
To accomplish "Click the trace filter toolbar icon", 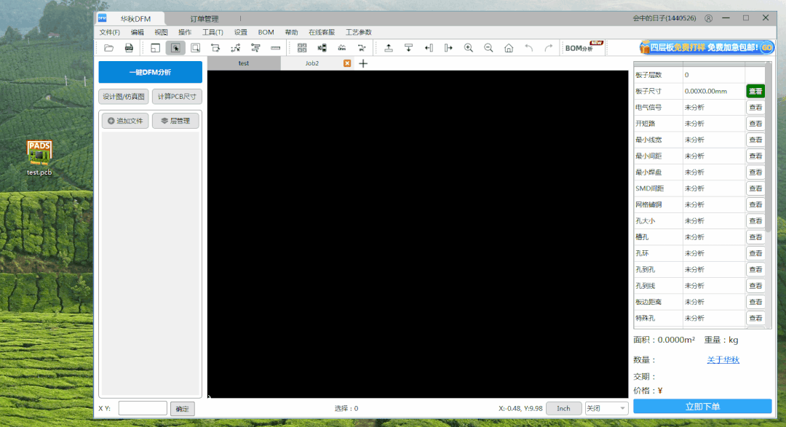I will tap(255, 48).
